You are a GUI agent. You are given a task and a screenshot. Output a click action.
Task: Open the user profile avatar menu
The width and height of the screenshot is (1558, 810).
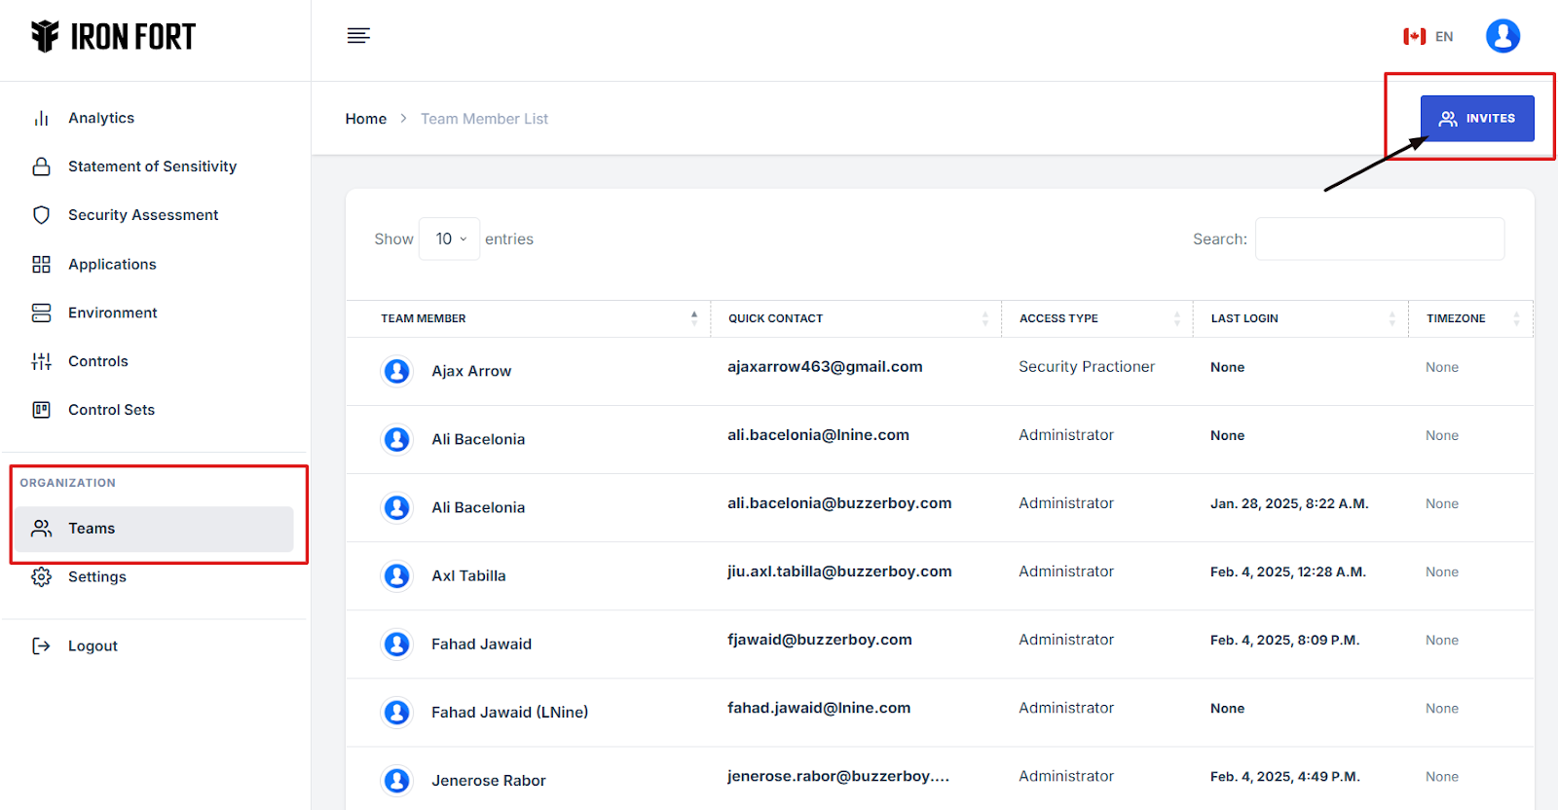click(1502, 36)
